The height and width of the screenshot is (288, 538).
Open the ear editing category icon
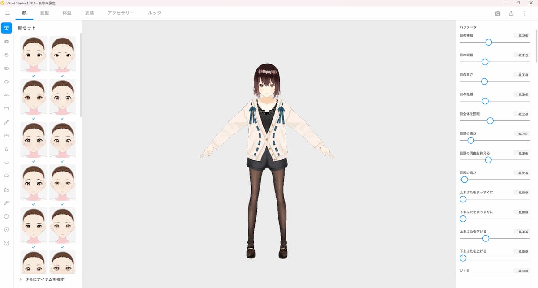[x=6, y=230]
